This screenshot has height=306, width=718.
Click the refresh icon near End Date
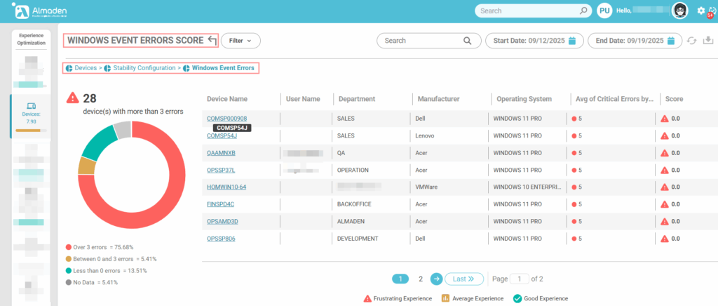click(x=693, y=41)
